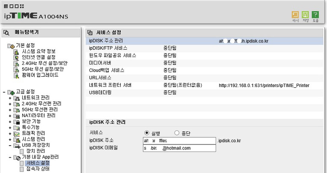Click the 펌웨어 업그레이드 icon
The height and width of the screenshot is (173, 327).
point(16,75)
